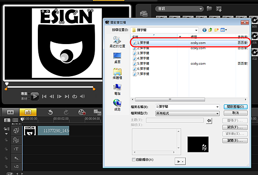Redo the action in timeline toolbar
Image resolution: width=258 pixels, height=175 pixels.
point(66,112)
